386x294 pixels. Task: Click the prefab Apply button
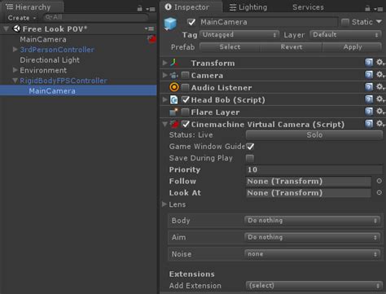[353, 47]
